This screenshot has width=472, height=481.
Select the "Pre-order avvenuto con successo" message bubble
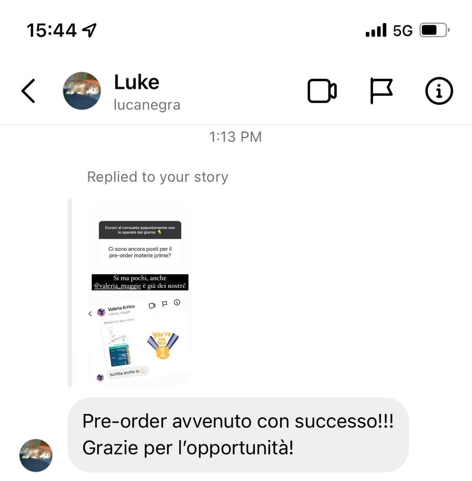(x=238, y=434)
